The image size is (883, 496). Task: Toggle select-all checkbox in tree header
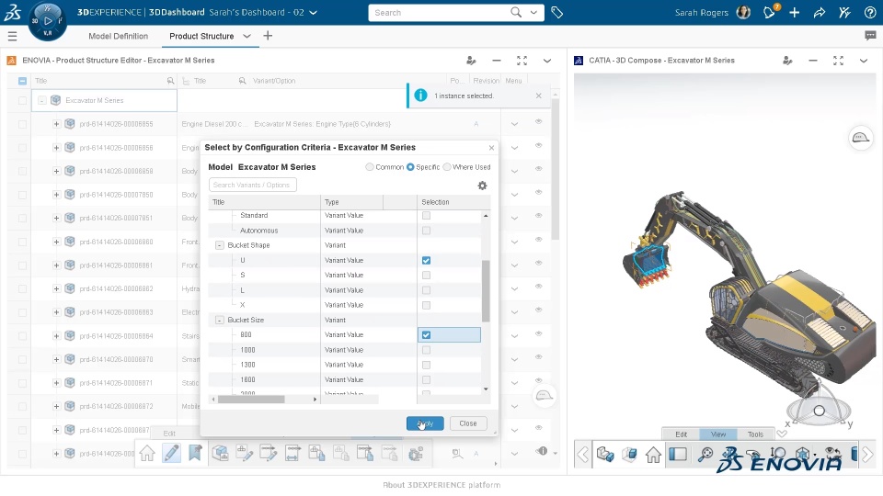coord(22,81)
